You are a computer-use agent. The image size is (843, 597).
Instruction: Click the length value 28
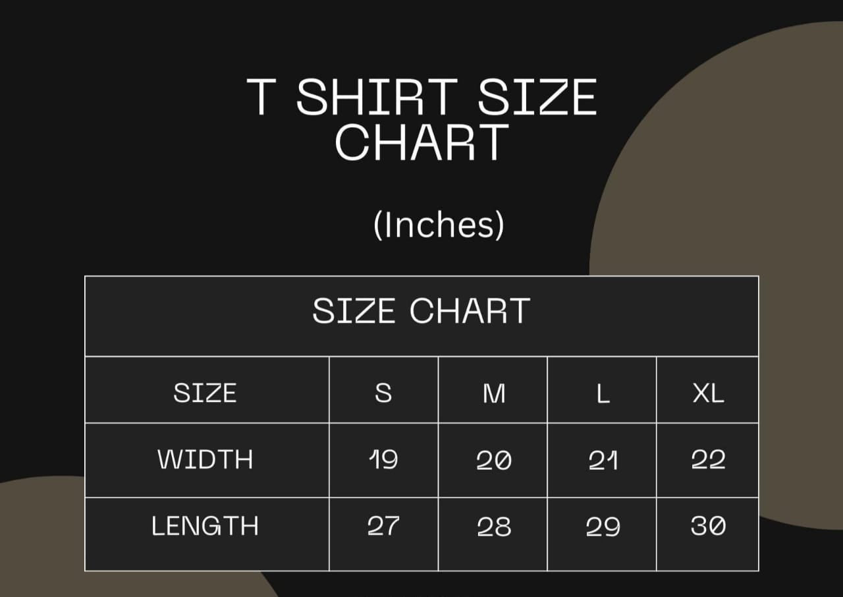pos(493,526)
